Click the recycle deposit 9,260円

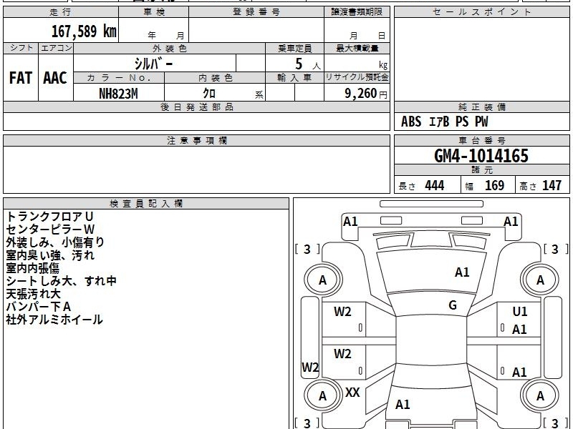coord(365,94)
